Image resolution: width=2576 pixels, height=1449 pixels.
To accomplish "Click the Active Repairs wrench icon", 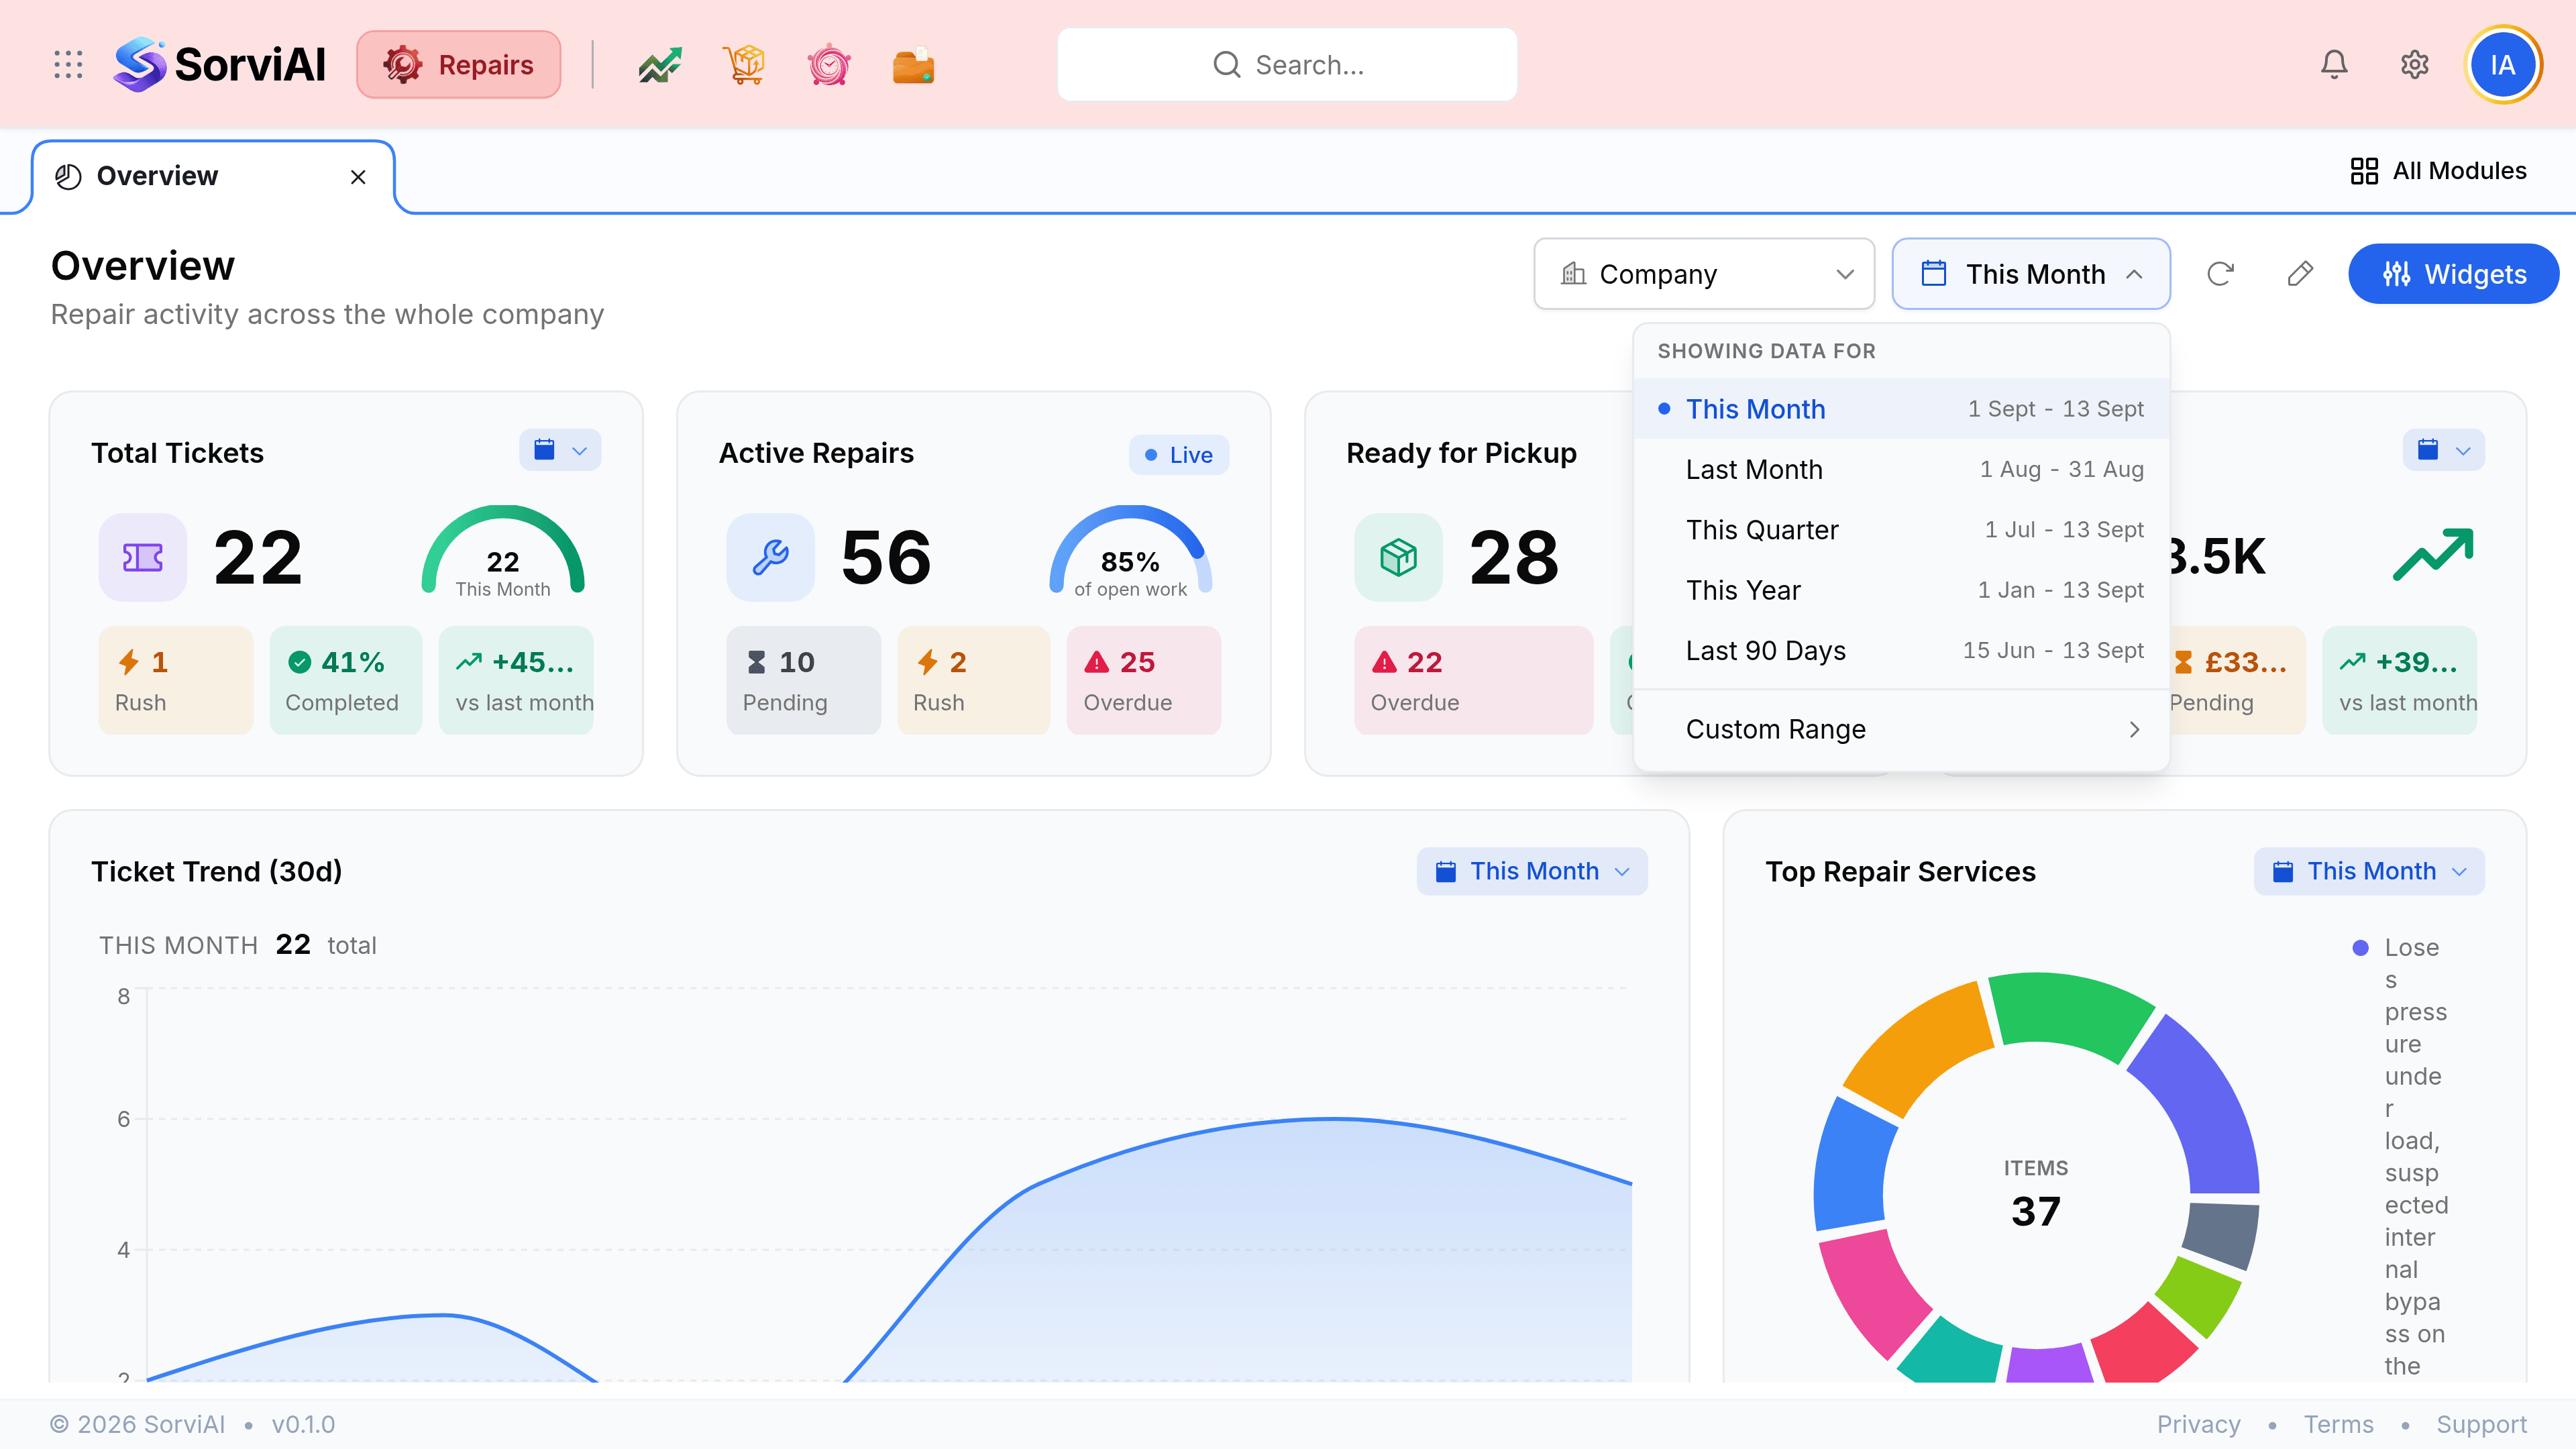I will (771, 557).
